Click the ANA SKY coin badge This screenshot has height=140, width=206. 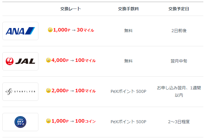click(x=20, y=122)
